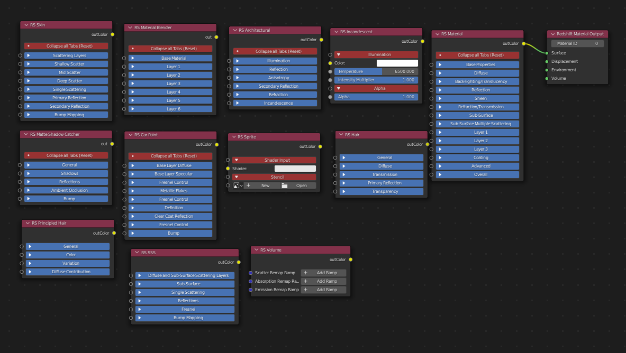
Task: Click the Intensity Multiplier value slider
Action: (x=376, y=80)
